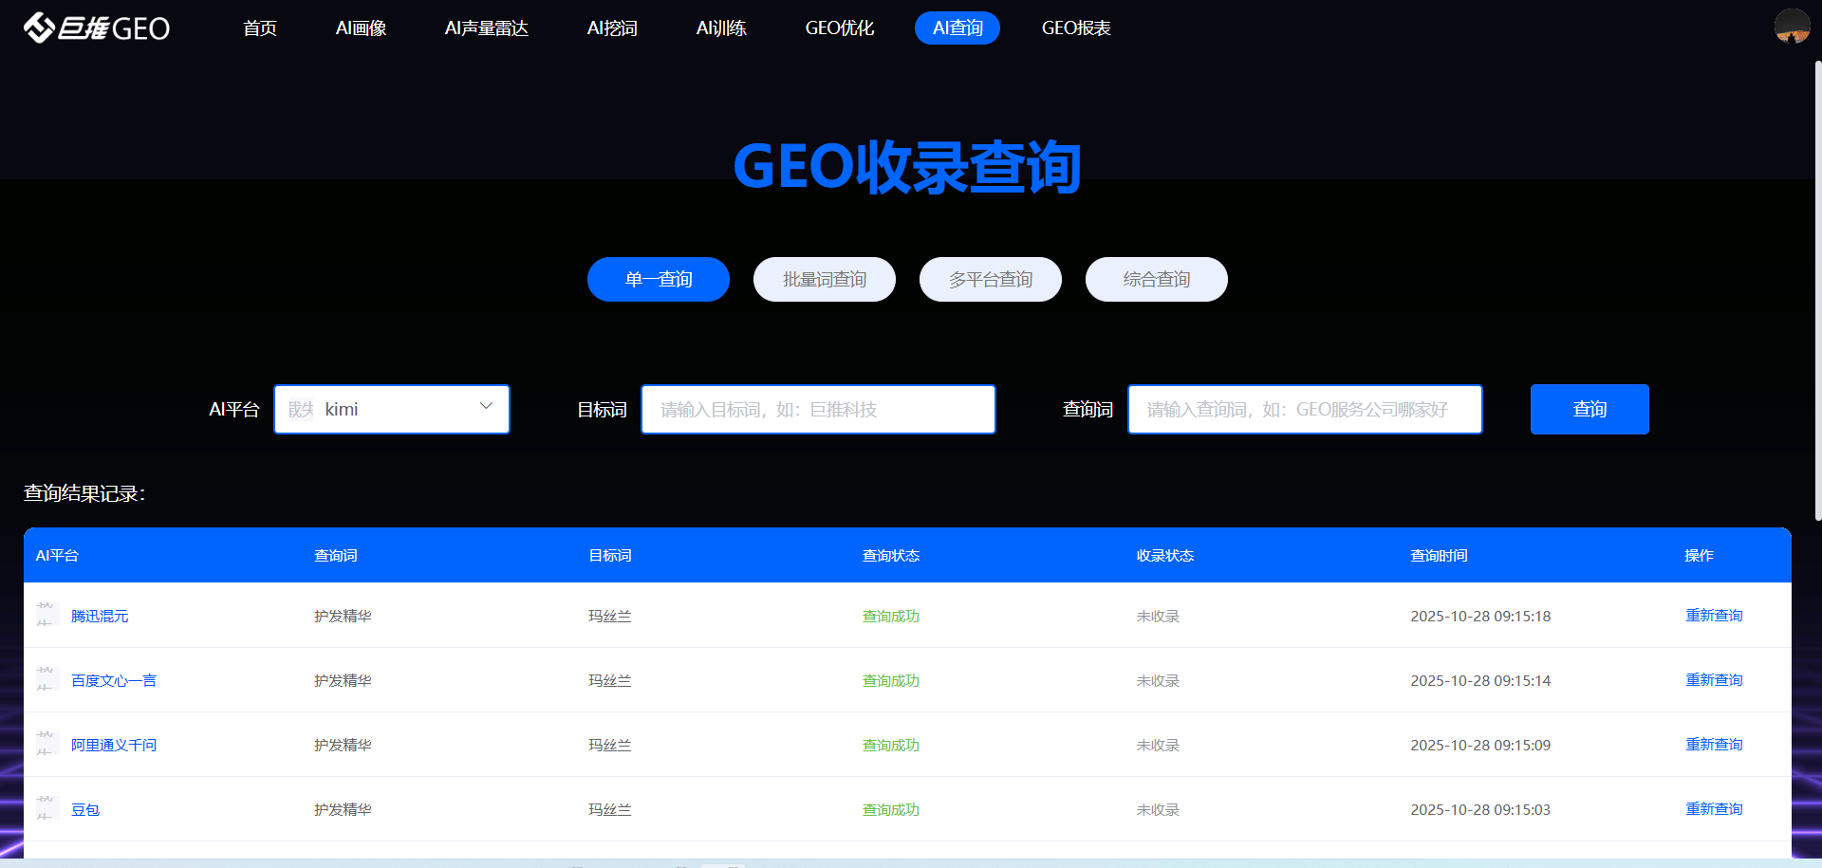Switch to 多平台查询 mode
The image size is (1822, 868).
[x=990, y=280]
